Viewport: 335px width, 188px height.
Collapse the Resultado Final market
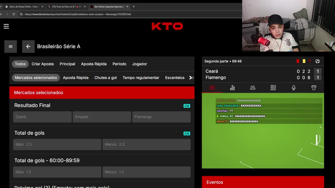[102, 105]
